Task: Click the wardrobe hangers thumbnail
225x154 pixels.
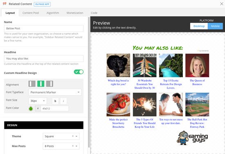Action: pyautogui.click(x=145, y=65)
